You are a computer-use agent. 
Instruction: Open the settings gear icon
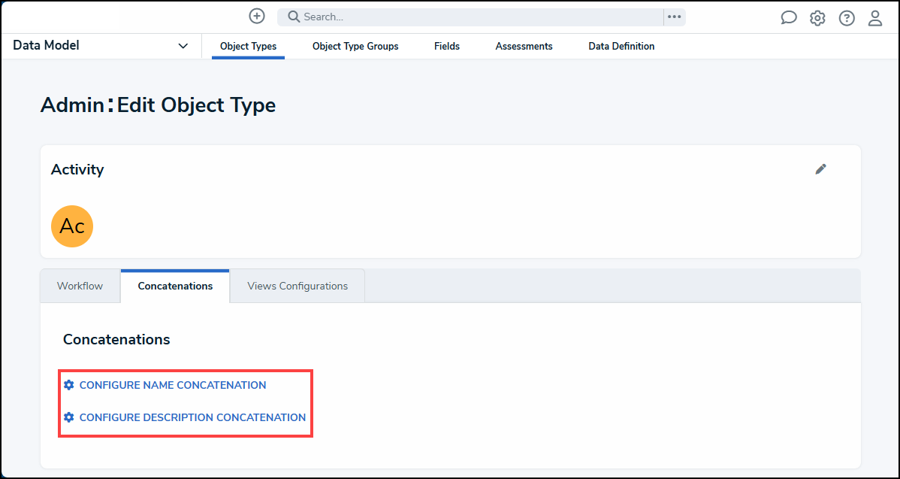pos(817,17)
